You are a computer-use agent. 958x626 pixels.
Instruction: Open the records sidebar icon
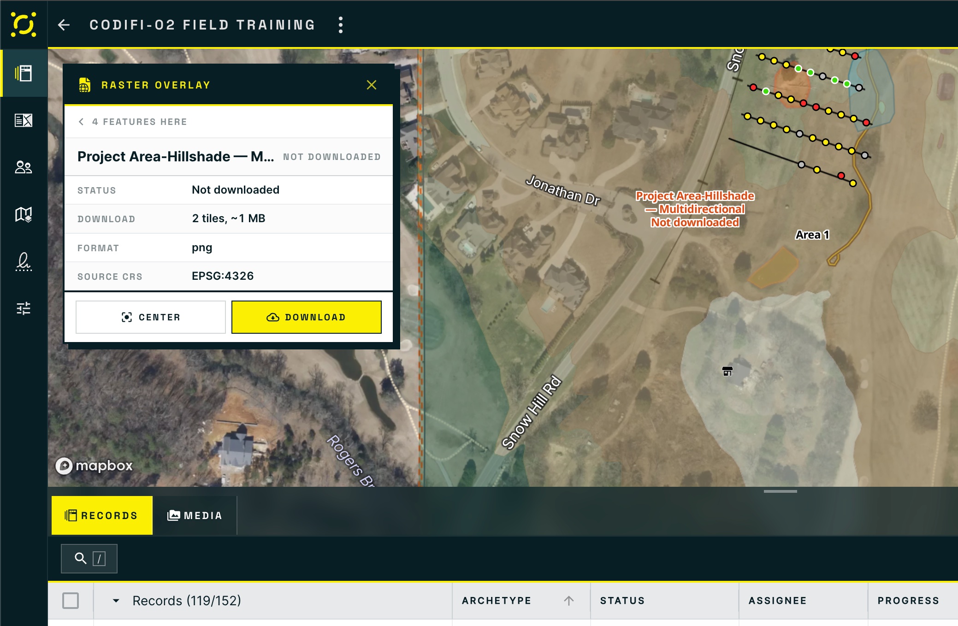coord(24,73)
